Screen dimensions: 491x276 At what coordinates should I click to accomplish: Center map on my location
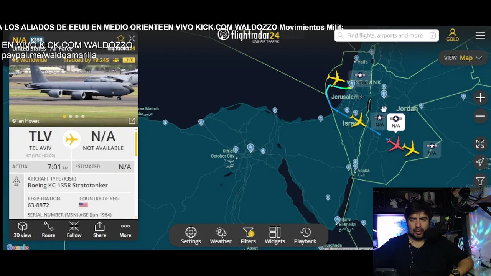(x=480, y=162)
